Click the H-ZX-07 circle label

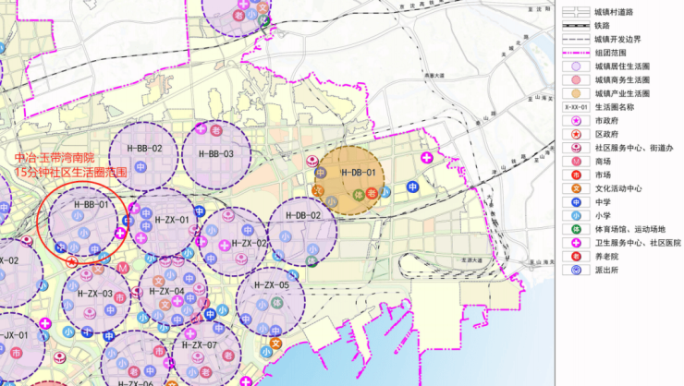(200, 345)
